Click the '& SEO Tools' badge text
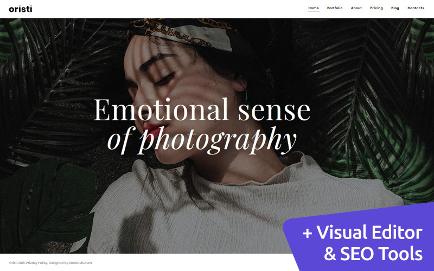 pyautogui.click(x=373, y=254)
